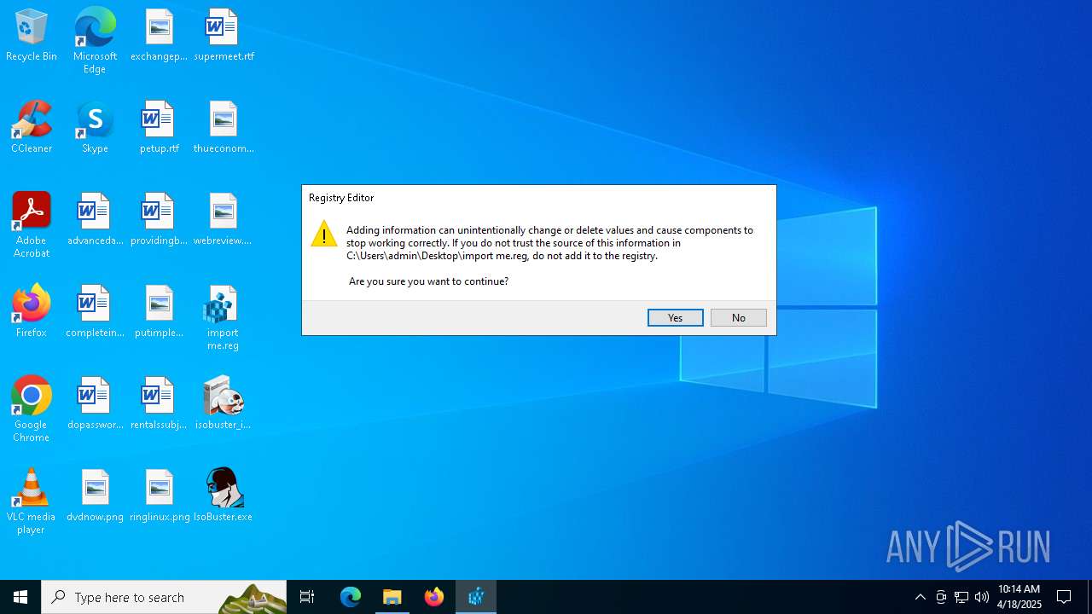
Task: Select the advanceda... Word document icon
Action: [x=95, y=219]
